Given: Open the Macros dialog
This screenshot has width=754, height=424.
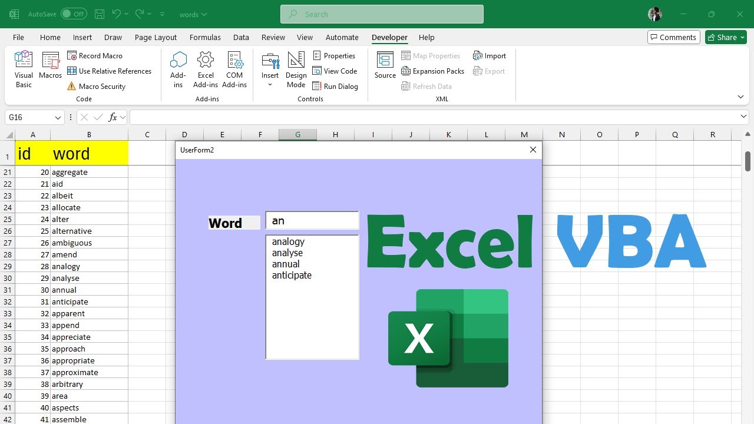Looking at the screenshot, I should tap(50, 65).
